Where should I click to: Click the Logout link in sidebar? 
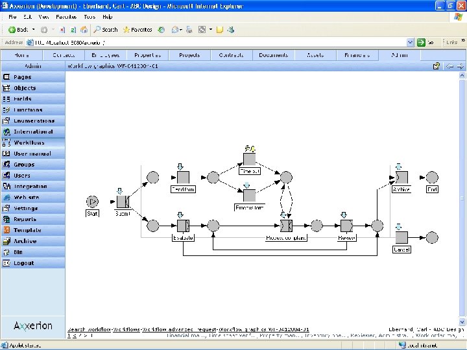(x=24, y=263)
